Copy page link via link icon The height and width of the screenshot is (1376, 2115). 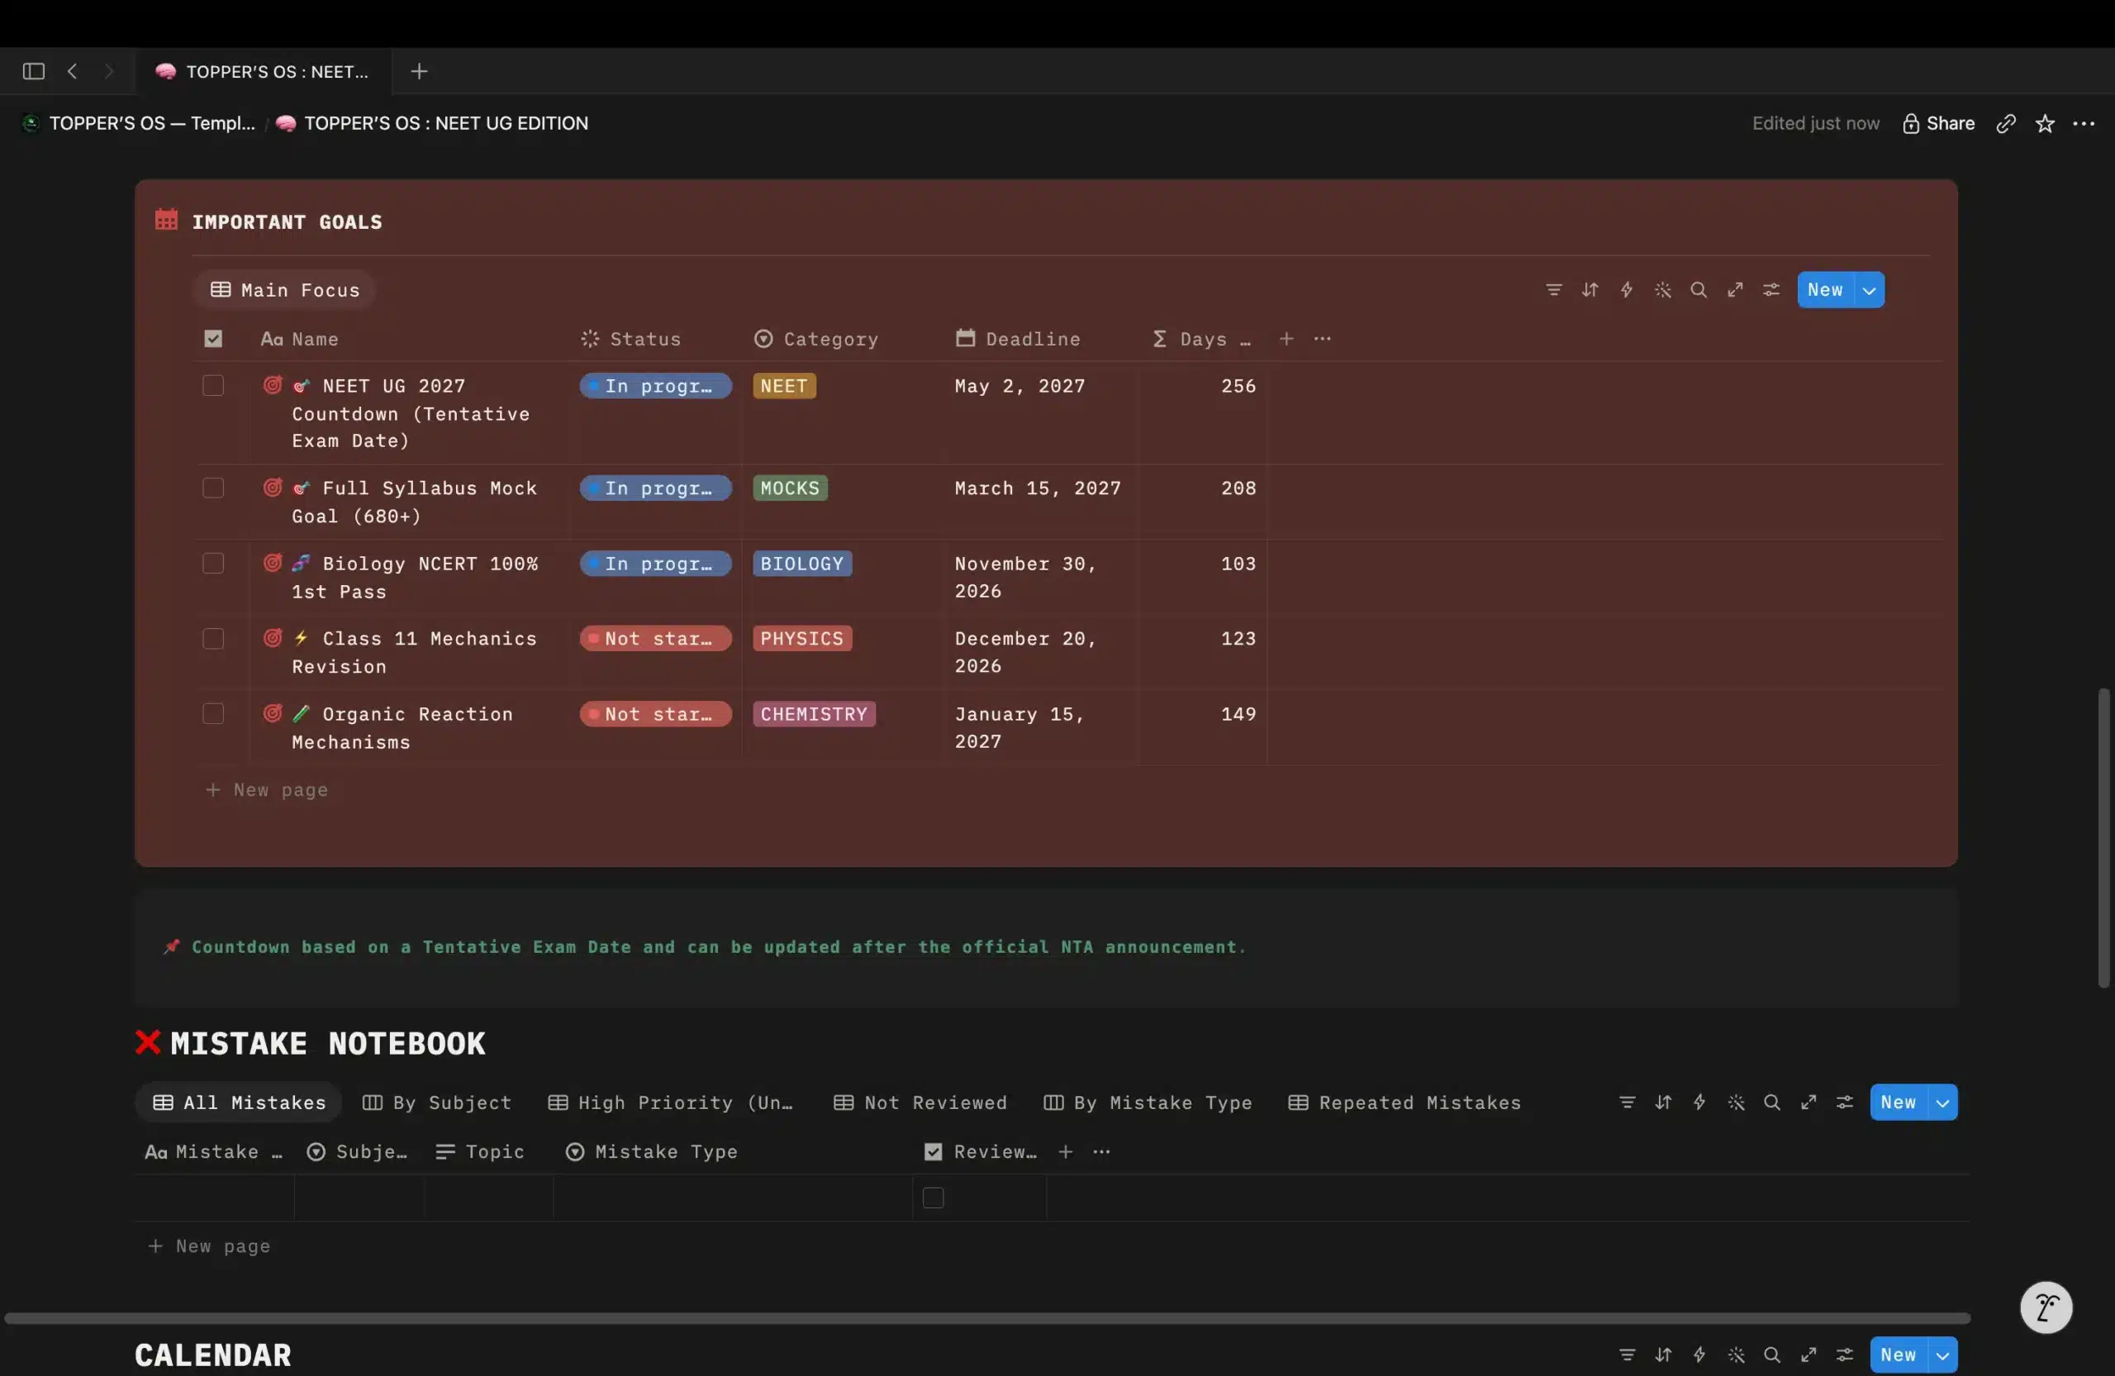2006,124
